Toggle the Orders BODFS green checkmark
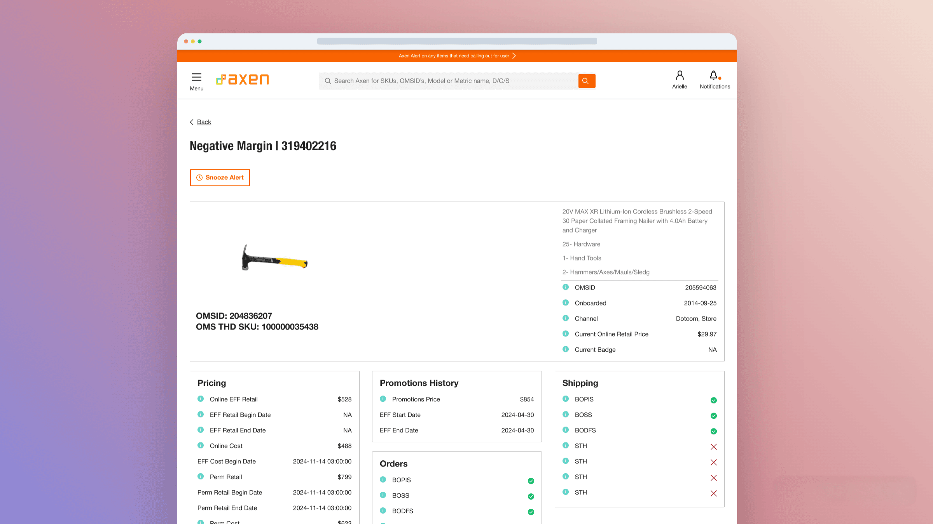Screen dimensions: 933x524 point(531,512)
